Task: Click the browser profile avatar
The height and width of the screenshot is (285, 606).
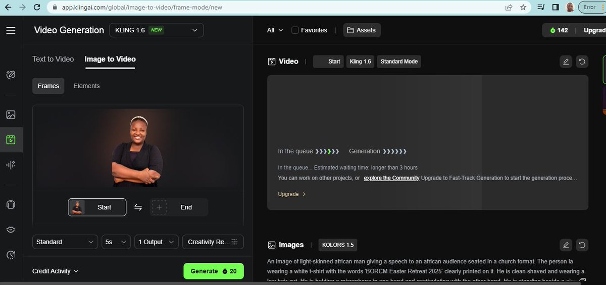Action: pyautogui.click(x=570, y=8)
